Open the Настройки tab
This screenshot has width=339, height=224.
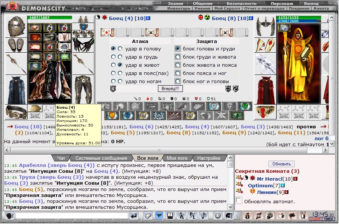(x=209, y=158)
